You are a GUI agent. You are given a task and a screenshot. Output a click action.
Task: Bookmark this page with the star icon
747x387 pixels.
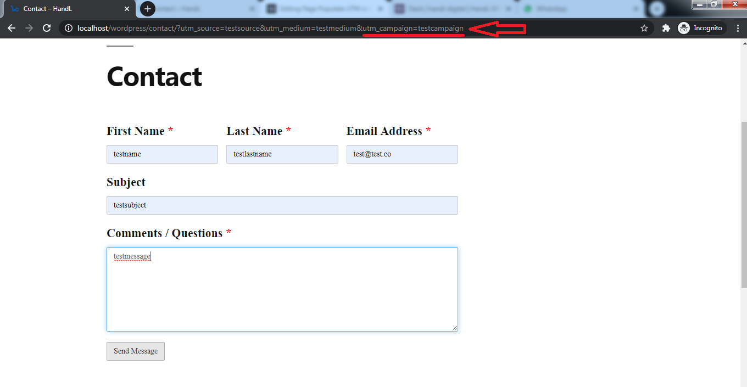pyautogui.click(x=644, y=28)
